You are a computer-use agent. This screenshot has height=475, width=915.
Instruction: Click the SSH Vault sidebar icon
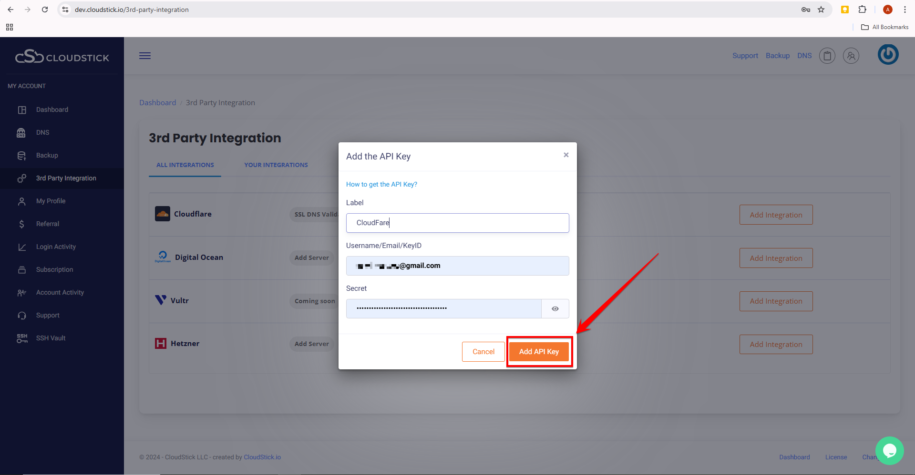(22, 338)
